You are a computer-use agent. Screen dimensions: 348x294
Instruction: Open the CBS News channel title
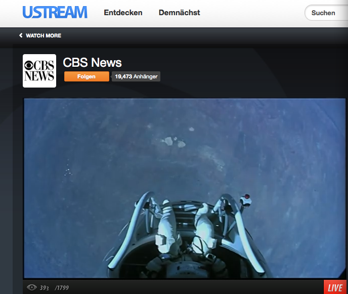[93, 62]
